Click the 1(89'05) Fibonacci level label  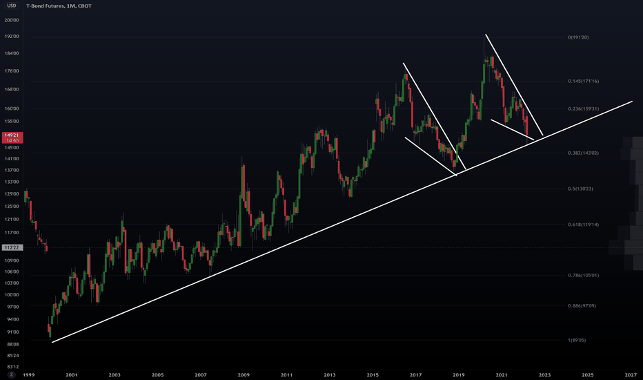[577, 340]
